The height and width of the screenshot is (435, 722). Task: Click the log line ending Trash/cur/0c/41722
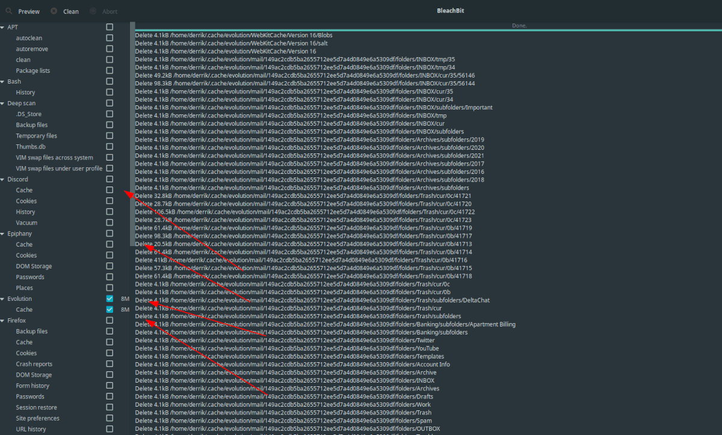(305, 212)
